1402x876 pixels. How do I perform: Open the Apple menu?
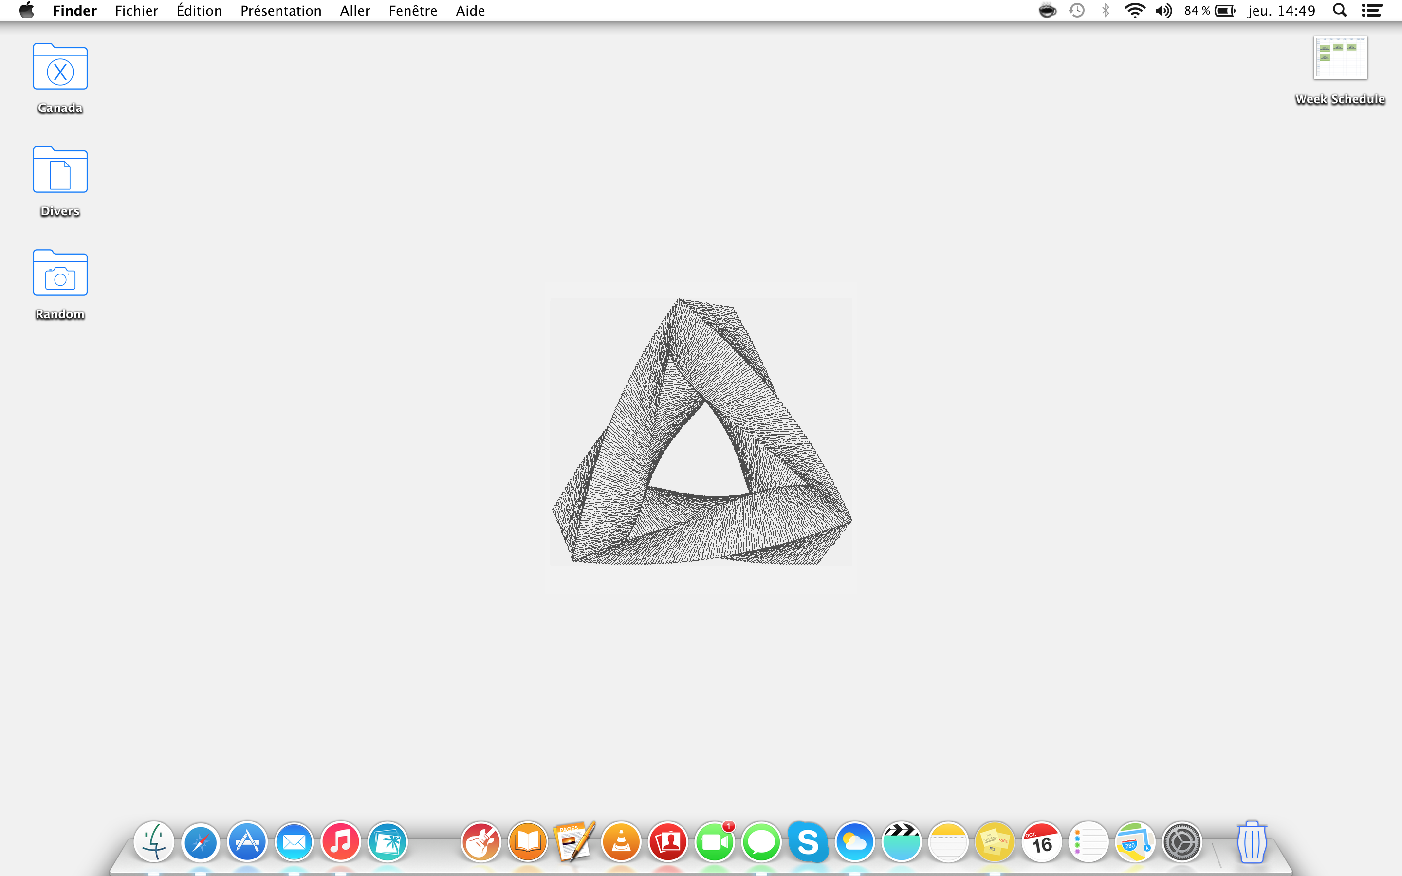pos(27,10)
